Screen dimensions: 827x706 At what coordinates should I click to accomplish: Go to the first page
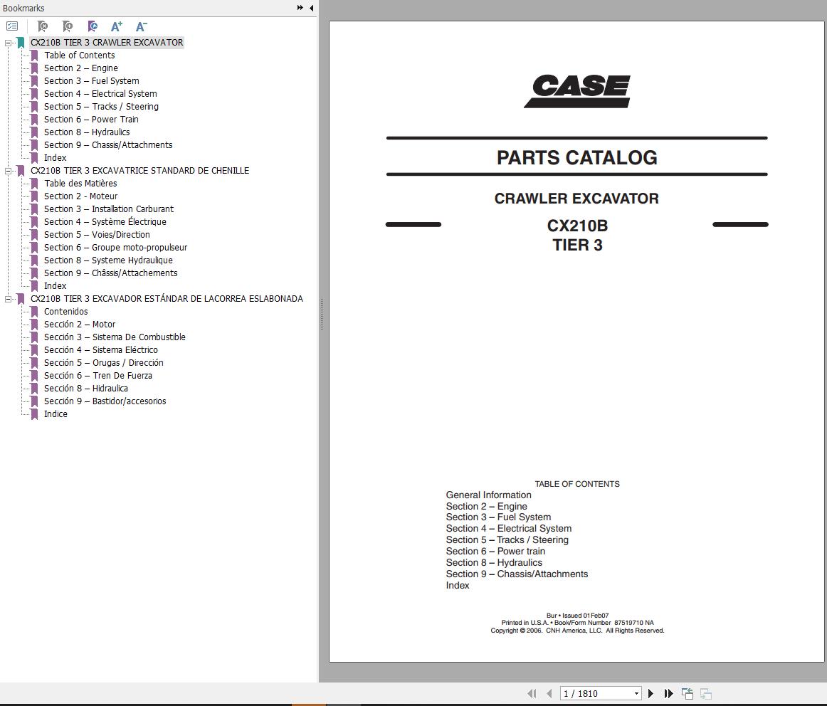pos(532,693)
